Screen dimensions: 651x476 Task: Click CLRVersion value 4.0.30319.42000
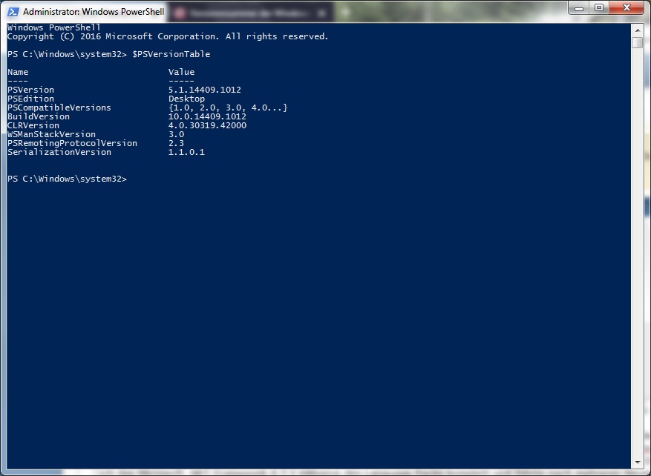[x=207, y=125]
